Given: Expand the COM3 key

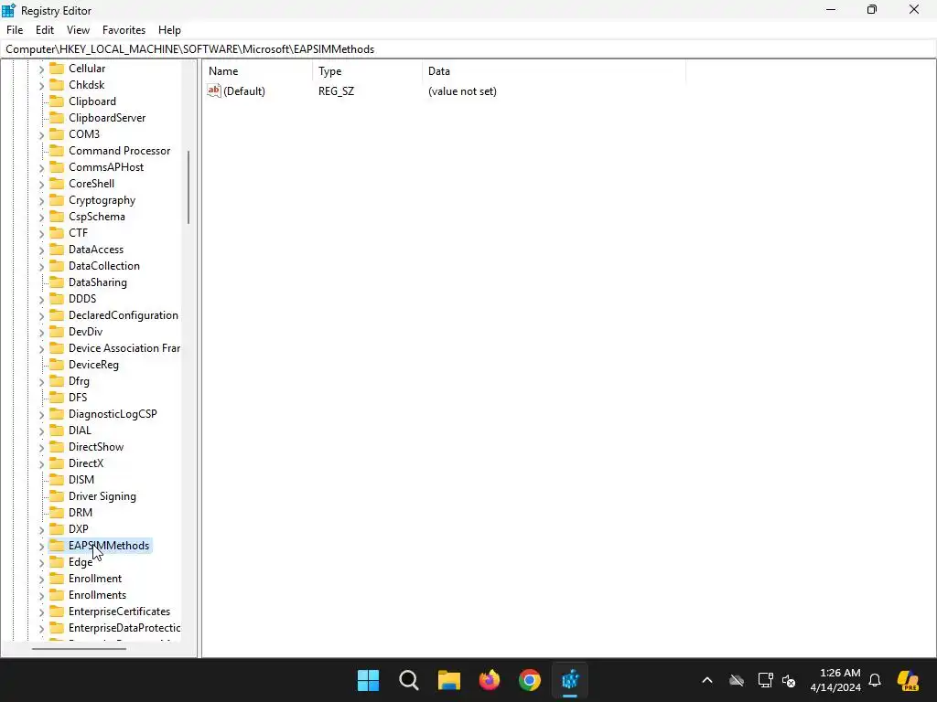Looking at the screenshot, I should (41, 135).
